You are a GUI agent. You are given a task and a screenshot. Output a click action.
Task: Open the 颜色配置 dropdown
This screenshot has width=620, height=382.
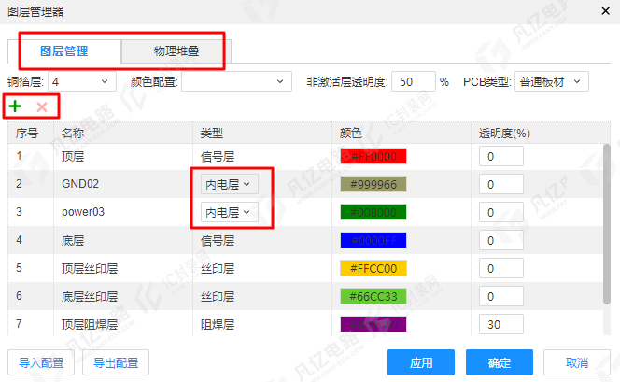[236, 81]
